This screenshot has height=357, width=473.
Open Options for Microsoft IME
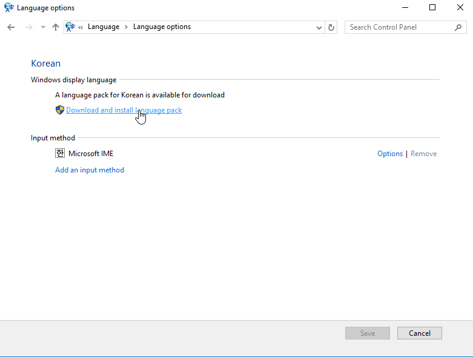point(390,154)
